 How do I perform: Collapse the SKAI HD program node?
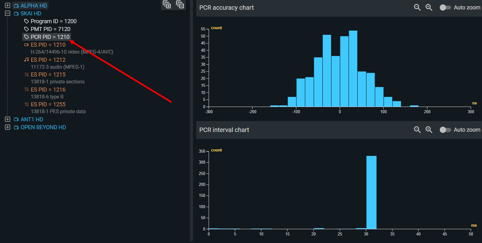tap(8, 13)
